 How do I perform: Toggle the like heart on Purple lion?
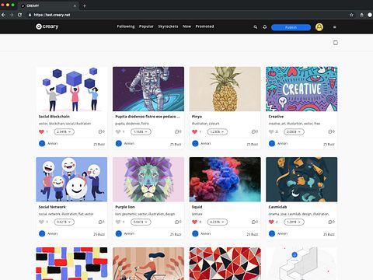(x=118, y=222)
